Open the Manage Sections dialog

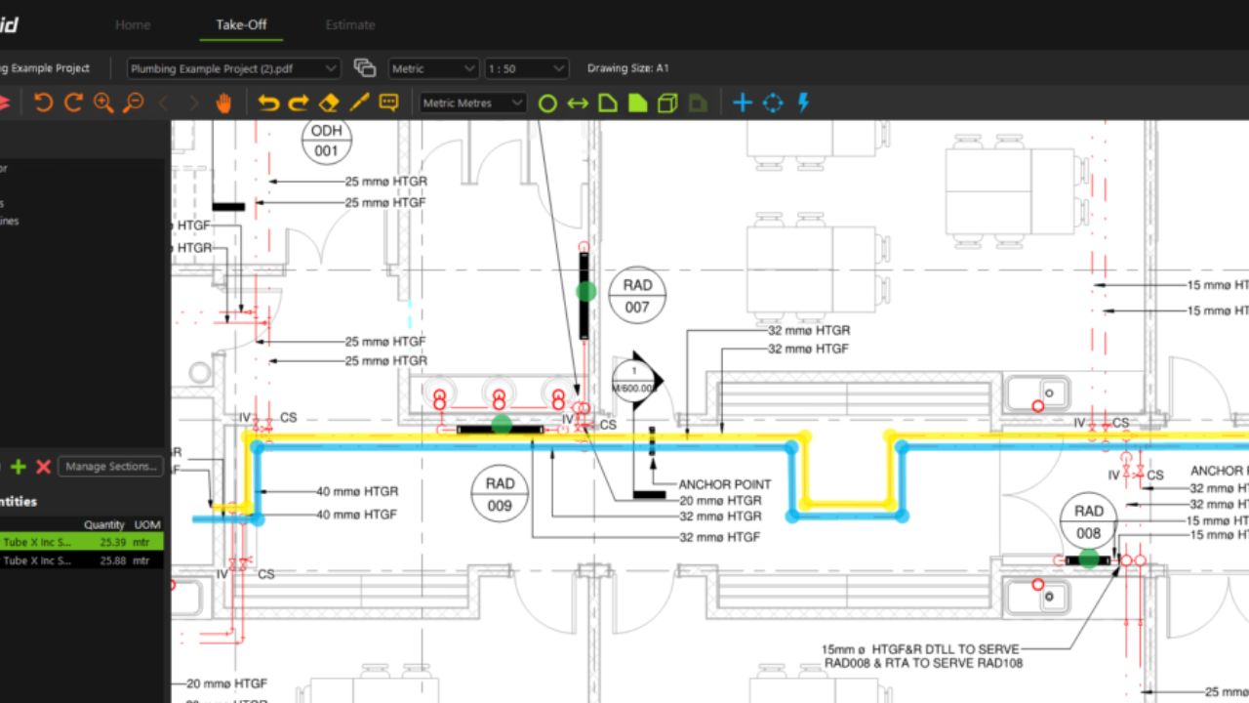pyautogui.click(x=110, y=466)
